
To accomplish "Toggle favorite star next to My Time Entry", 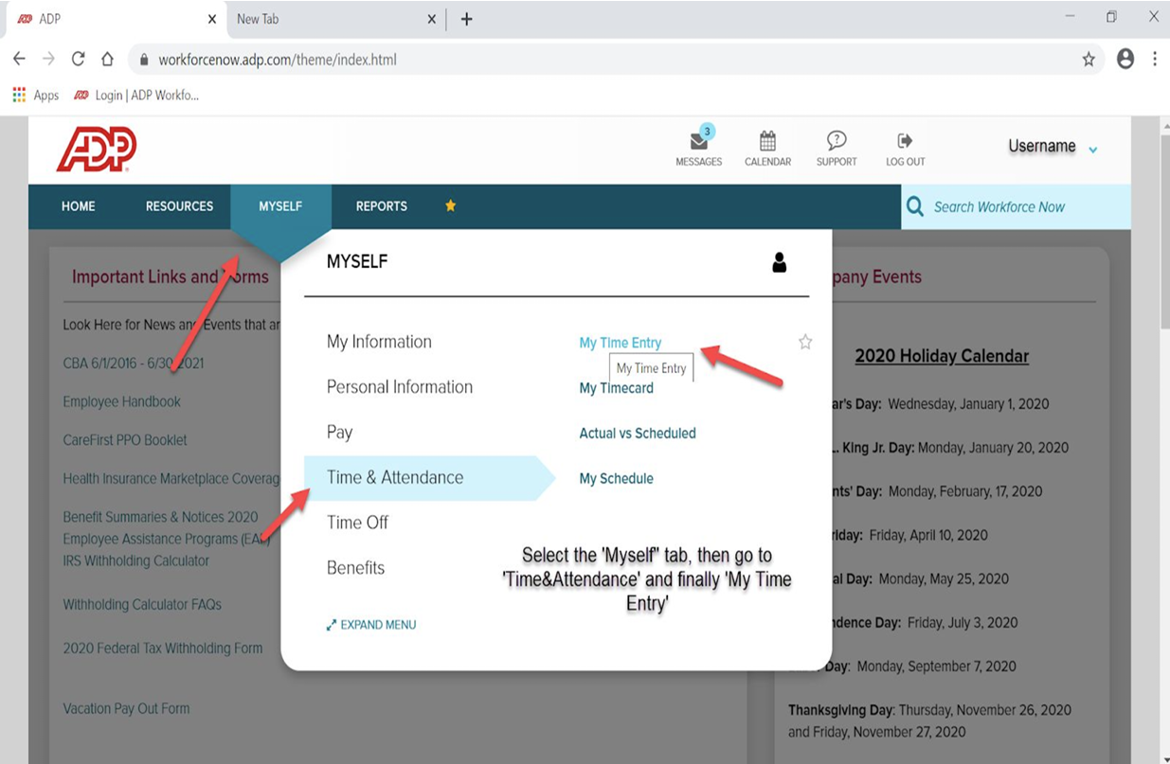I will point(805,342).
